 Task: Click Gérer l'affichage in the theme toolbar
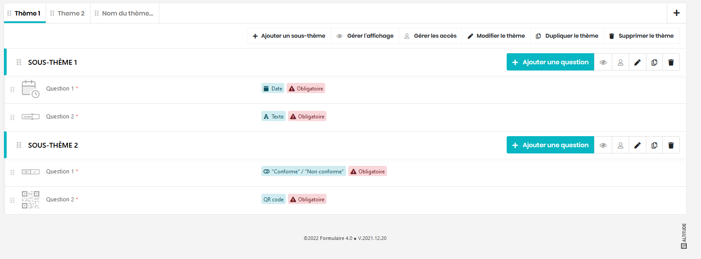tap(365, 36)
